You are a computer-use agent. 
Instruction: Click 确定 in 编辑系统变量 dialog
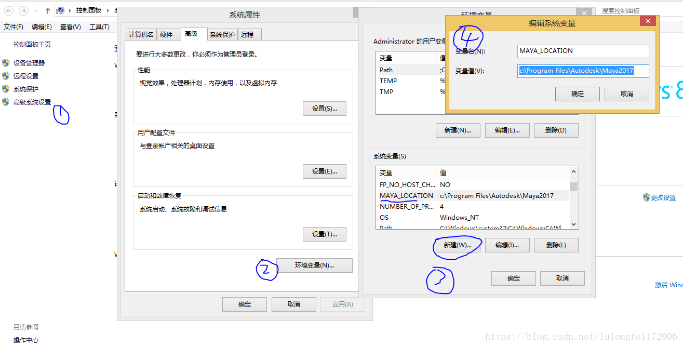click(578, 94)
